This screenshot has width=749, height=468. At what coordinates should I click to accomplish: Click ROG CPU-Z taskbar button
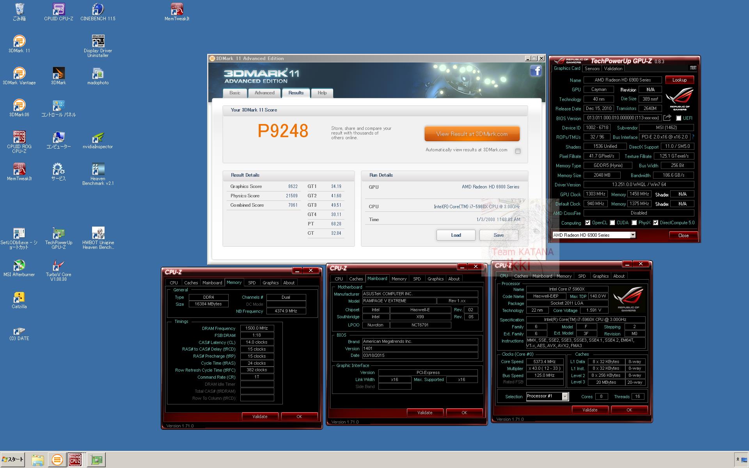tap(75, 460)
